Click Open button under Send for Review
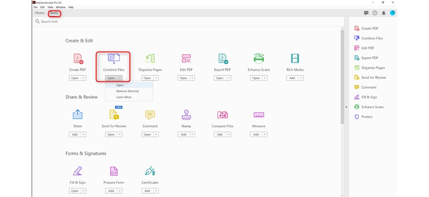 (x=111, y=134)
